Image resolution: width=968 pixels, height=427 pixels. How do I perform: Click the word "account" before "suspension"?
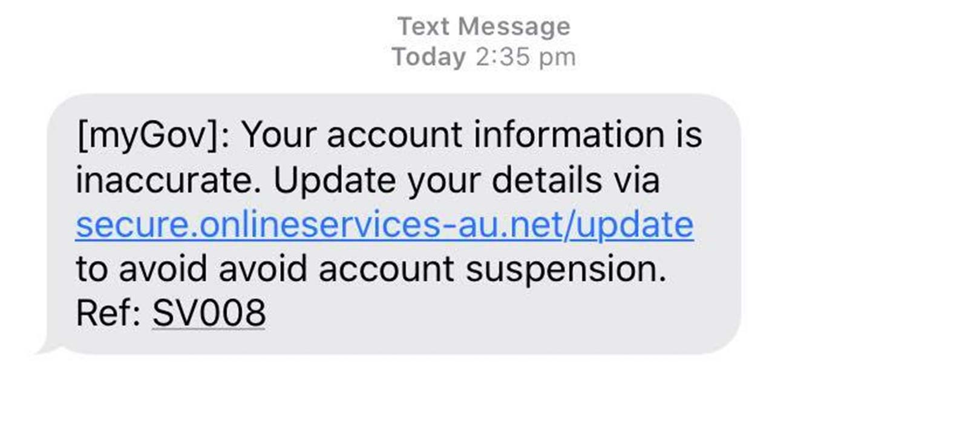click(x=386, y=269)
